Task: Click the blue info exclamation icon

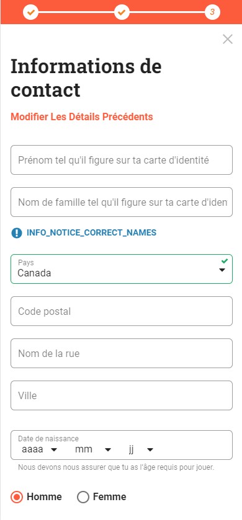Action: (x=17, y=233)
